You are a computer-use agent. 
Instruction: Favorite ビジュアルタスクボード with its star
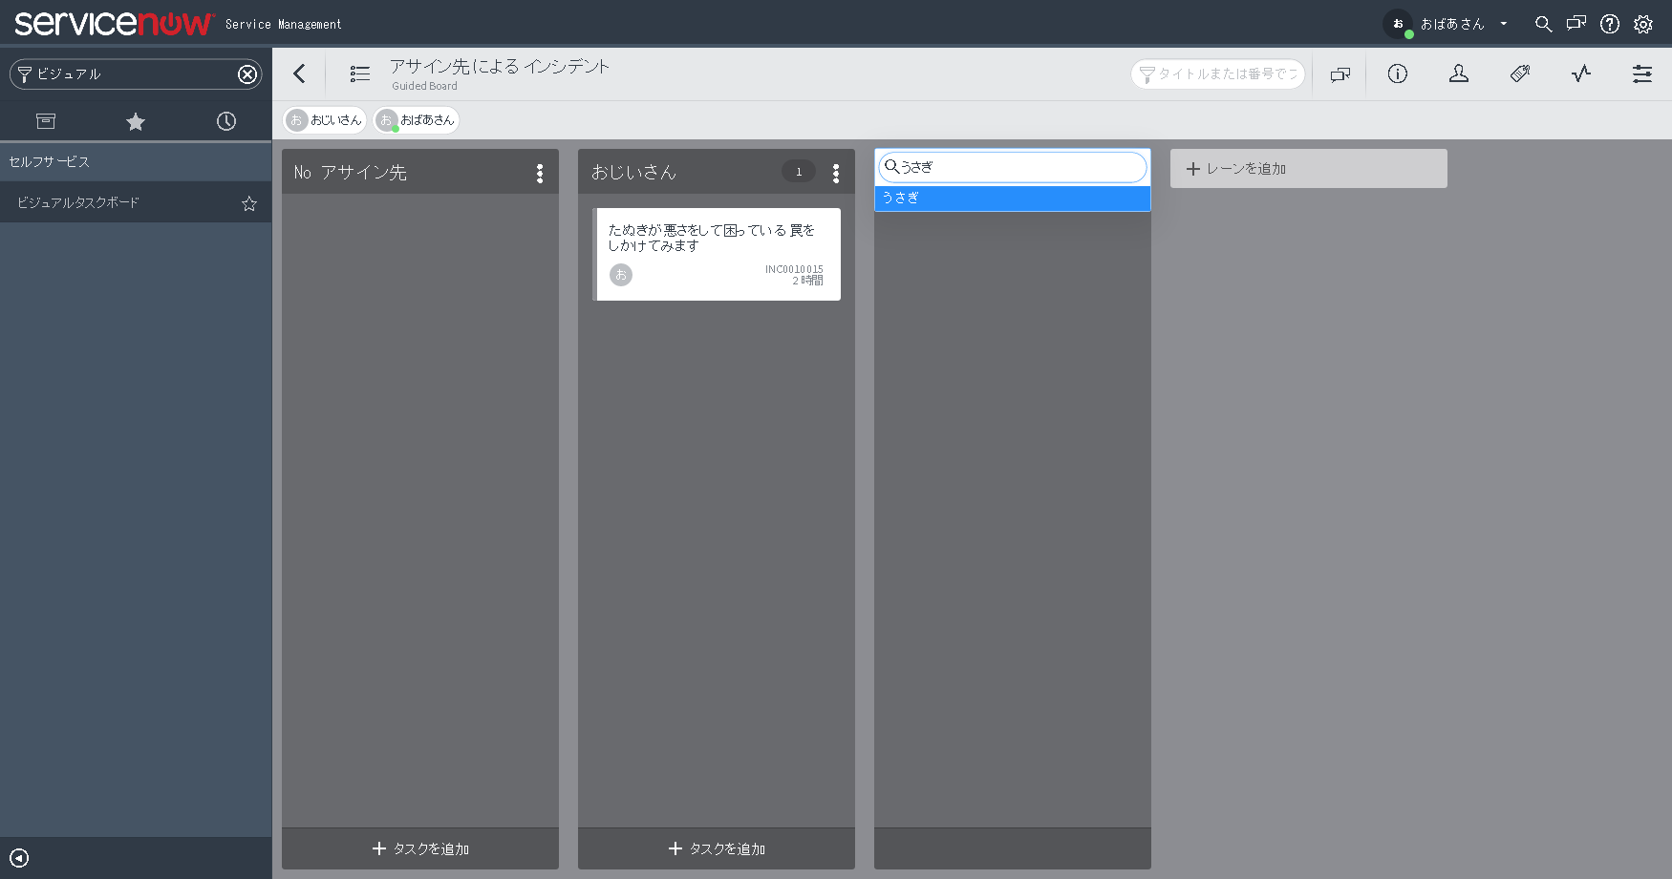click(248, 203)
